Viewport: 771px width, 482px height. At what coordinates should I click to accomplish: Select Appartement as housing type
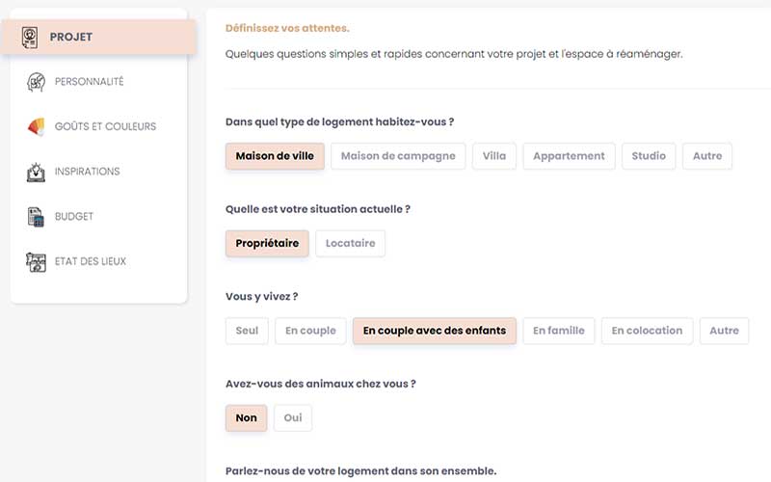tap(569, 156)
